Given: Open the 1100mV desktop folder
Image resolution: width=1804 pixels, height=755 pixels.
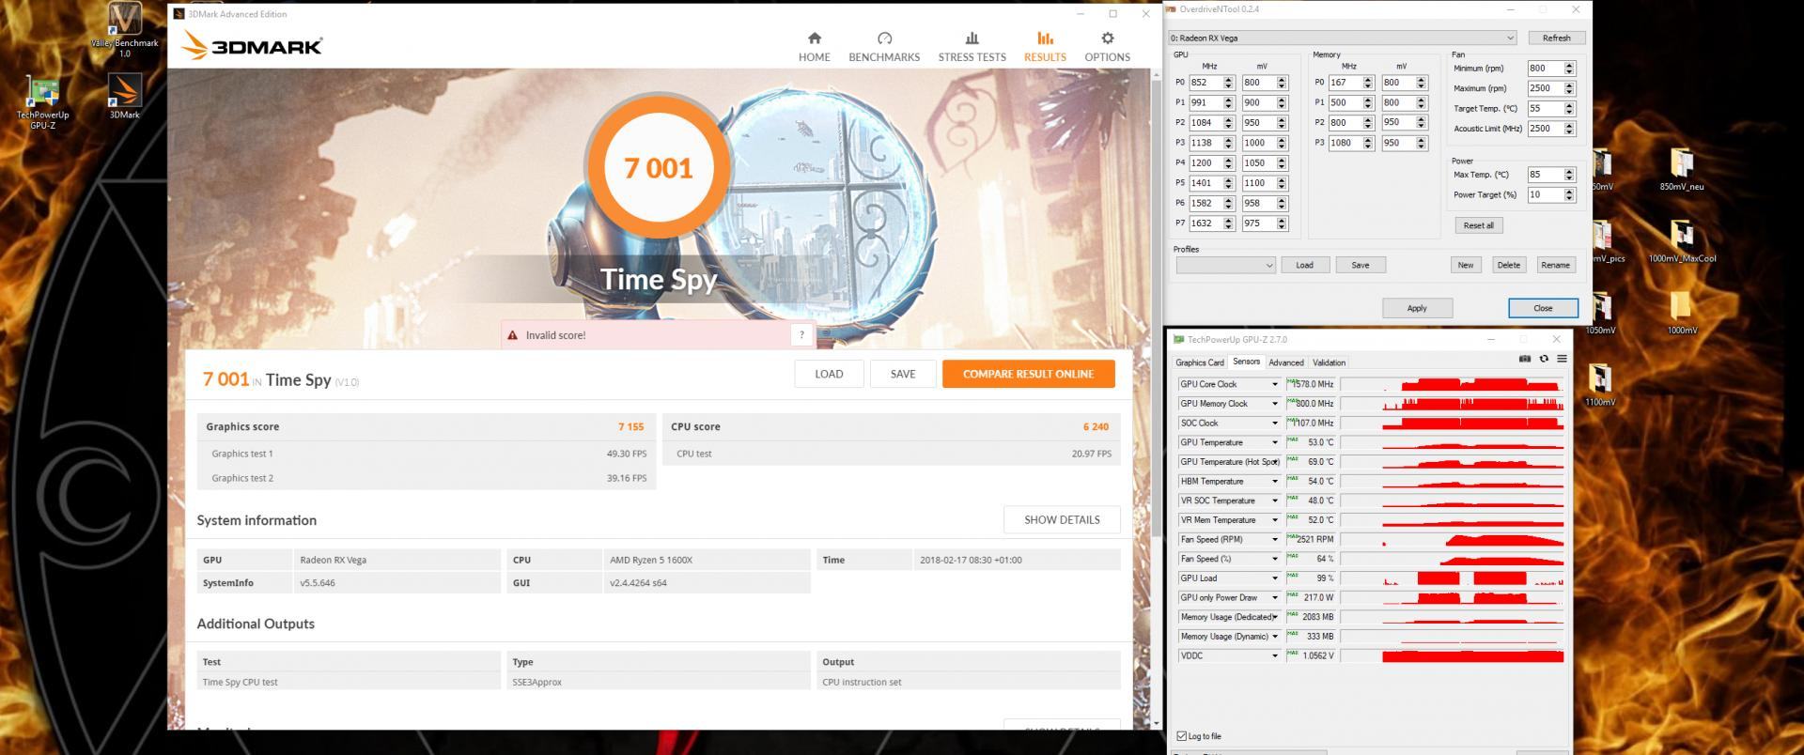Looking at the screenshot, I should tap(1600, 385).
